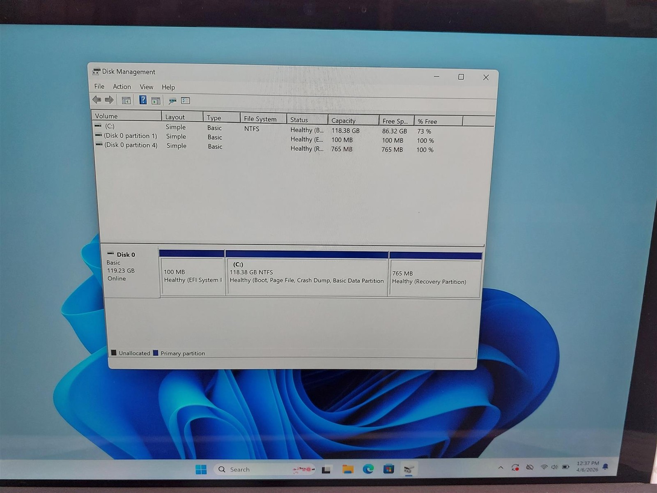The image size is (657, 493).
Task: Click the black Unallocated legend swatch
Action: click(x=114, y=352)
